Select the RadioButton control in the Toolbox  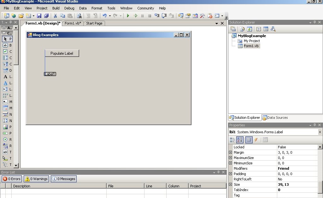point(7,140)
